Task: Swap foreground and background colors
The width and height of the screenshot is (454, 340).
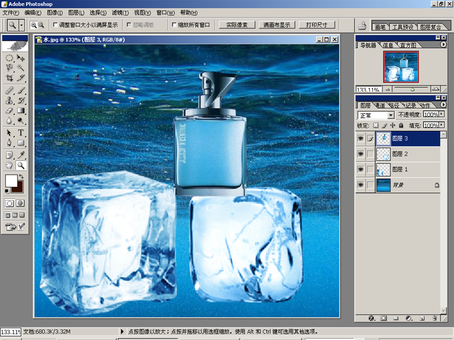Action: (21, 176)
